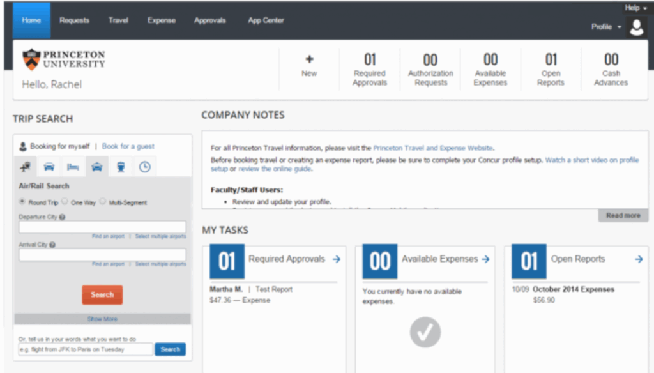654x373 pixels.
Task: Click the user avatar icon in header
Action: click(x=636, y=27)
